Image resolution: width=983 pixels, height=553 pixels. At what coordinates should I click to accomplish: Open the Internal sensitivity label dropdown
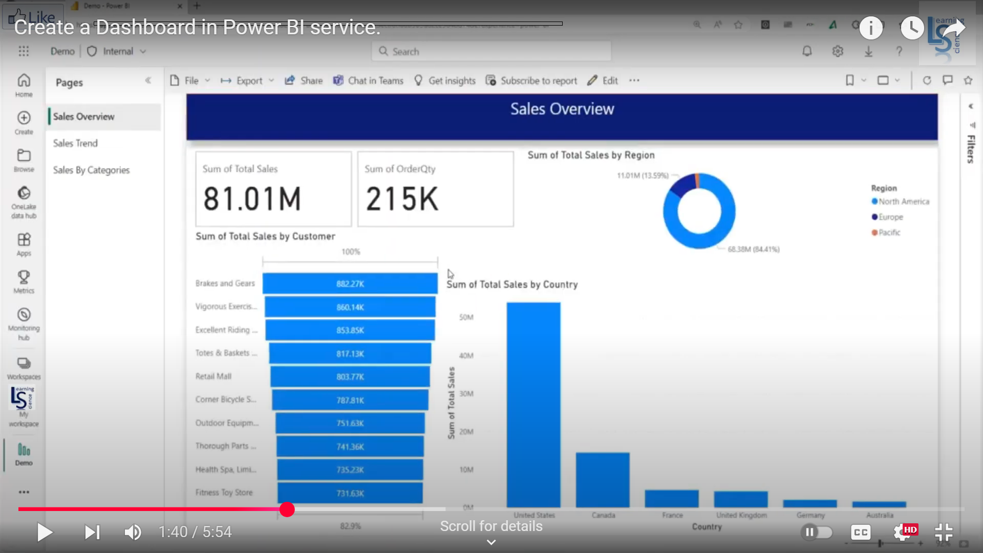point(117,51)
